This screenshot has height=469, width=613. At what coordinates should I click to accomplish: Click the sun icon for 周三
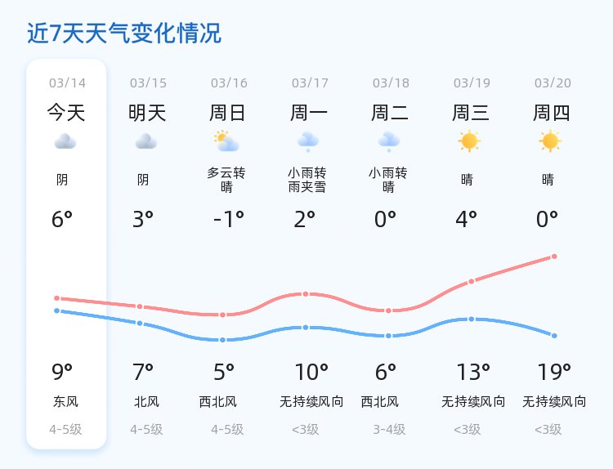469,141
